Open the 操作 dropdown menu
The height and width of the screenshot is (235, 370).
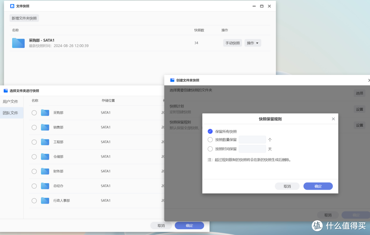[253, 43]
